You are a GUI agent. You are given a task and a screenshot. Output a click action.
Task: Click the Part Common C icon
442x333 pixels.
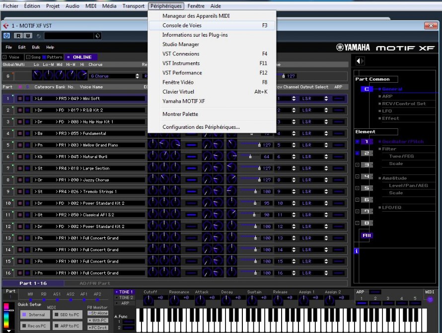[367, 89]
